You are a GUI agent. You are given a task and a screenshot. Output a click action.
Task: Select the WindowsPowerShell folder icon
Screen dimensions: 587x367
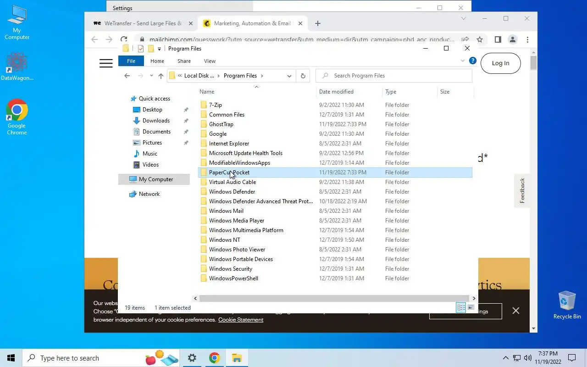204,278
